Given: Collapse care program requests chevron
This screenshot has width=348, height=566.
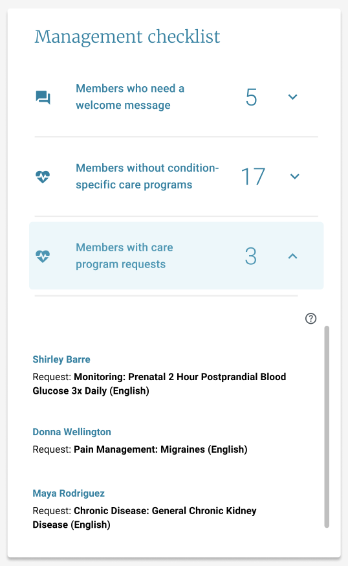Looking at the screenshot, I should [292, 256].
